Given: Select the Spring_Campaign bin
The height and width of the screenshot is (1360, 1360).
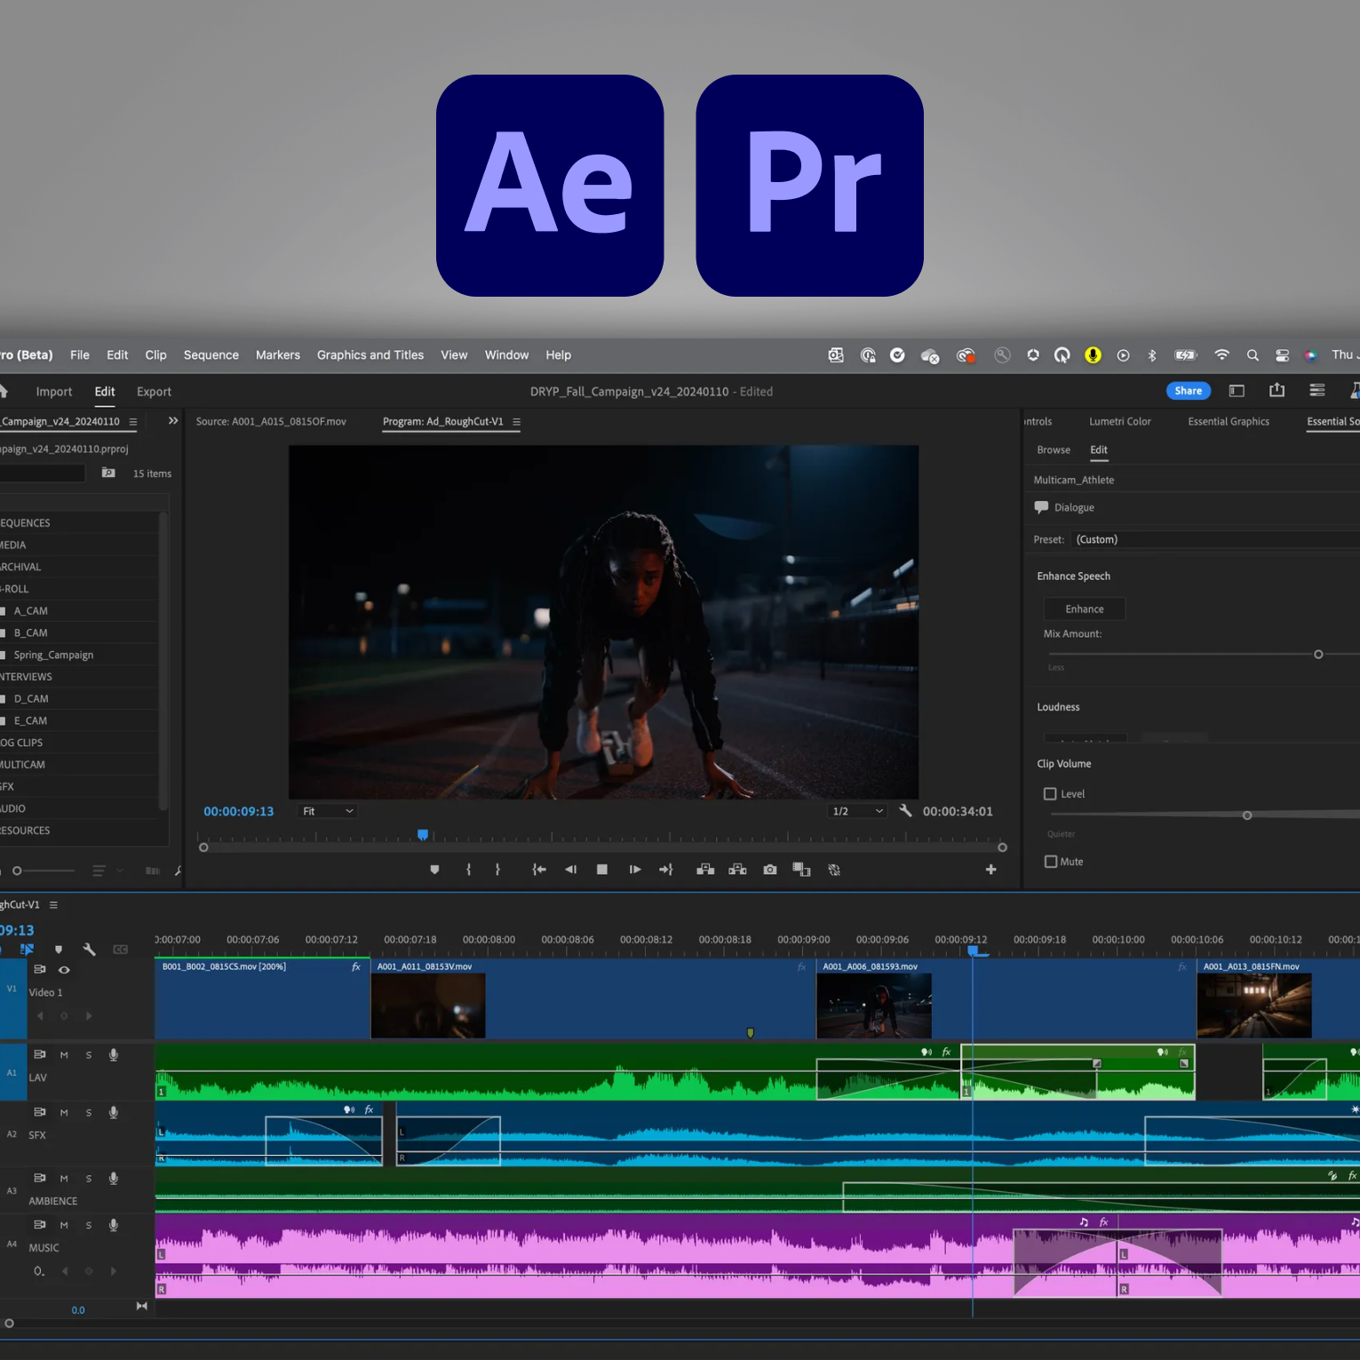Looking at the screenshot, I should pos(53,656).
